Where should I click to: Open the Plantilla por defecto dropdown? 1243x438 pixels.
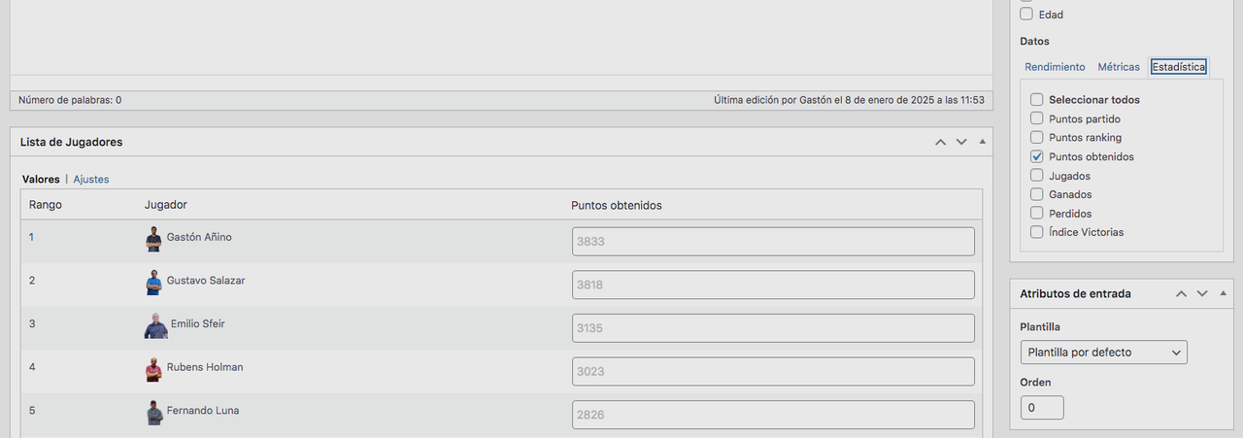point(1104,353)
